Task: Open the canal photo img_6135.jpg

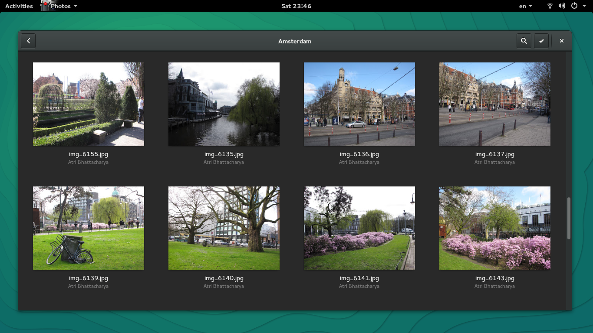Action: pos(224,104)
